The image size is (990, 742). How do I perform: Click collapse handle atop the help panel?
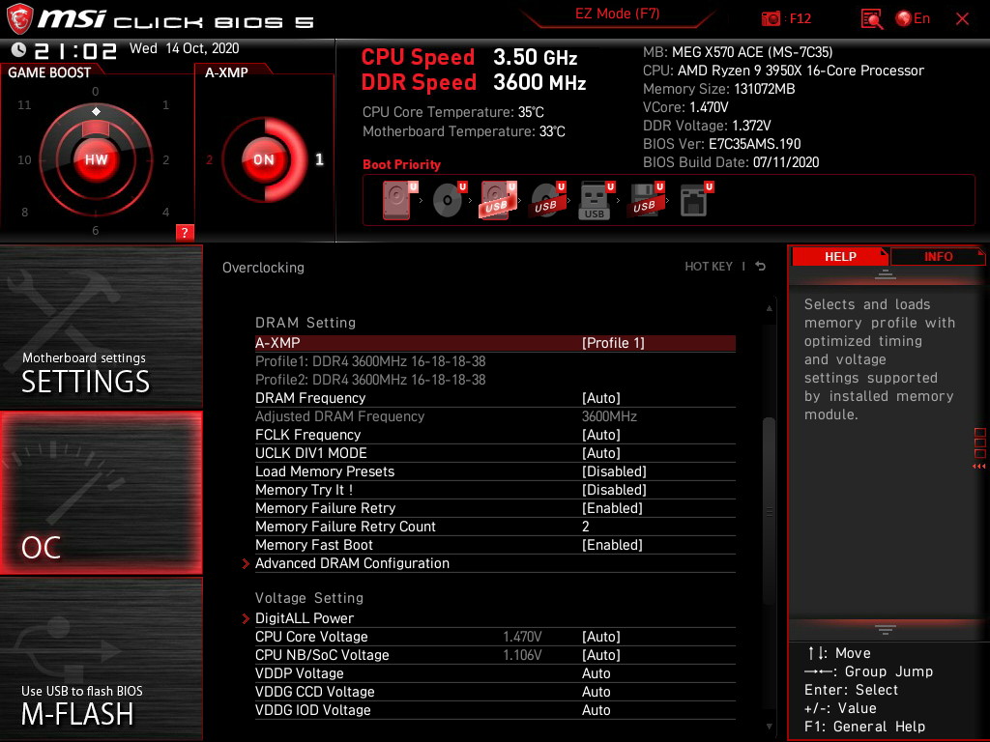886,273
